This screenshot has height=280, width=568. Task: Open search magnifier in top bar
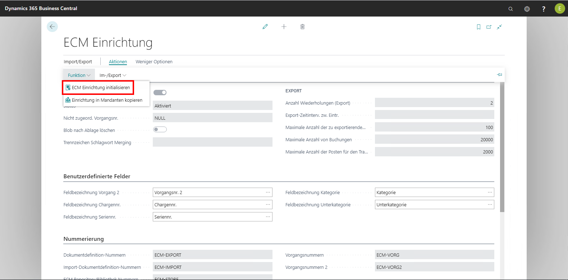click(x=510, y=9)
